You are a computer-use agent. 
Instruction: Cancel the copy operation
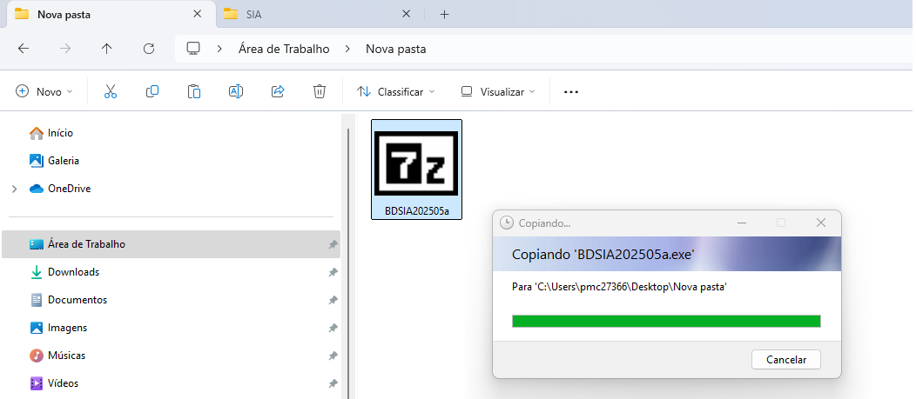785,360
